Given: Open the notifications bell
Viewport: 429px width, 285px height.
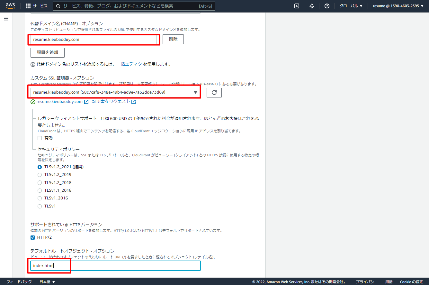Looking at the screenshot, I should click(x=312, y=6).
